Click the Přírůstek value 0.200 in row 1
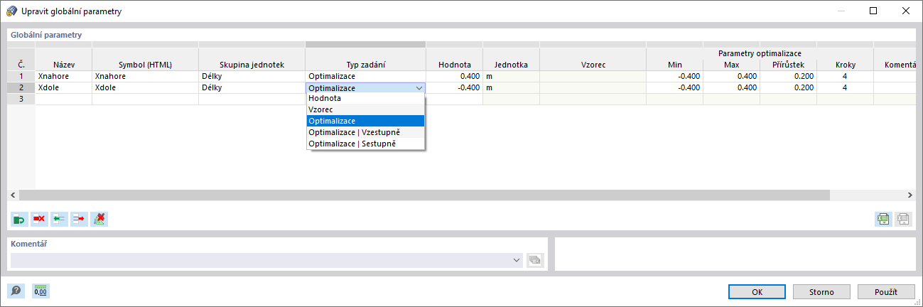 point(788,76)
